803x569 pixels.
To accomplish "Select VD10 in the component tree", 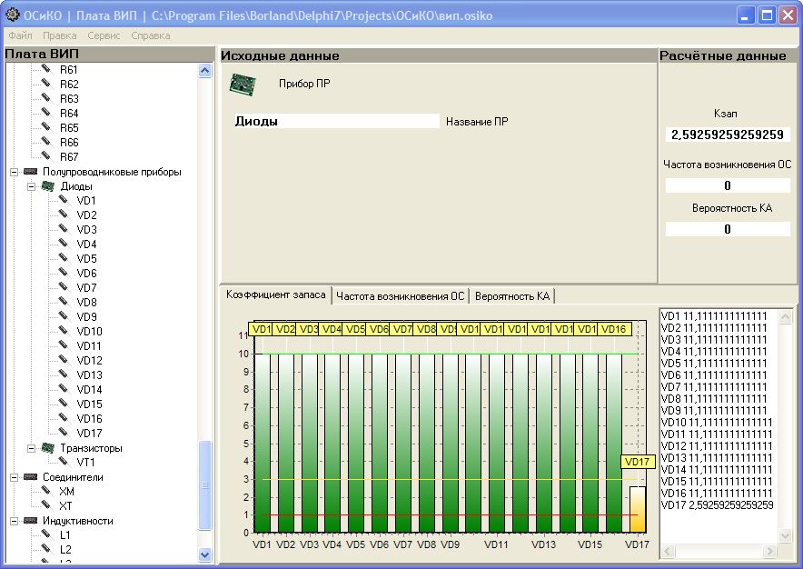I will click(89, 331).
